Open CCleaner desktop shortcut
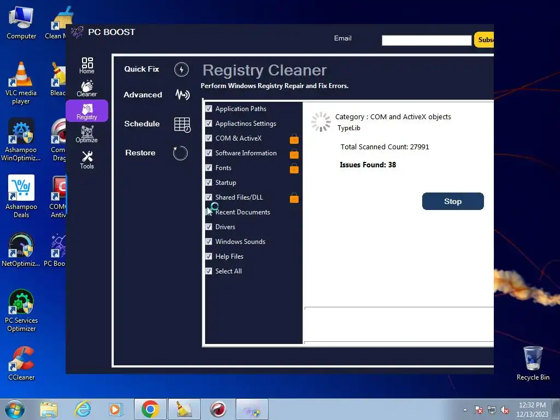 [21, 364]
